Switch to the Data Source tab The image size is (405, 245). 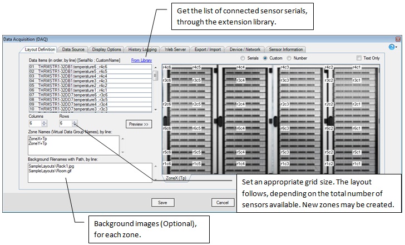point(73,49)
